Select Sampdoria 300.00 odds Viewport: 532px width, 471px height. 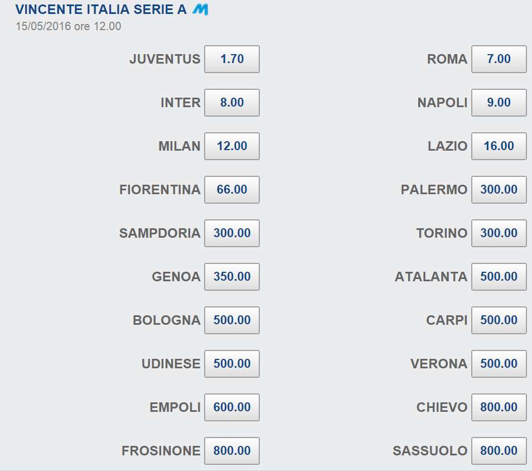(x=232, y=233)
